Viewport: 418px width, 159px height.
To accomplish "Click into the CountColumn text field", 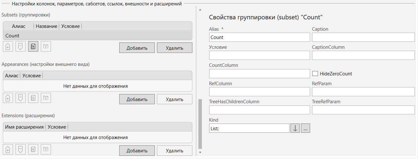I will 259,73.
